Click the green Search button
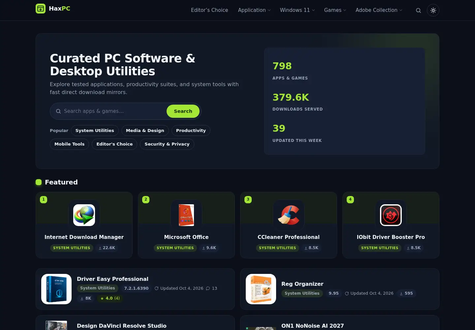 coord(183,111)
